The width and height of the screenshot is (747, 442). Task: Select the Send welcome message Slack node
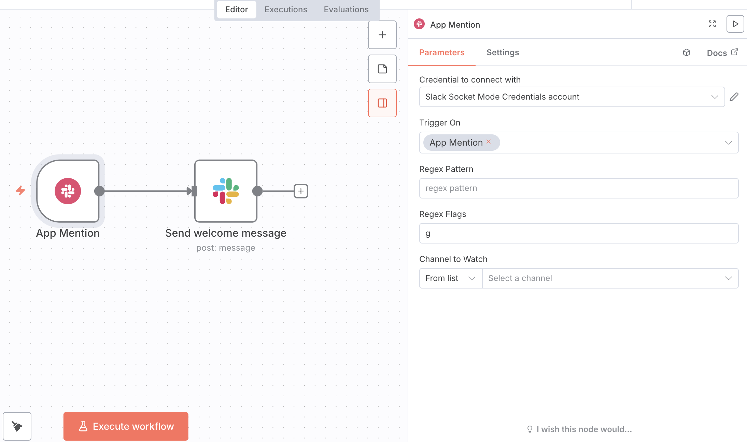coord(226,191)
